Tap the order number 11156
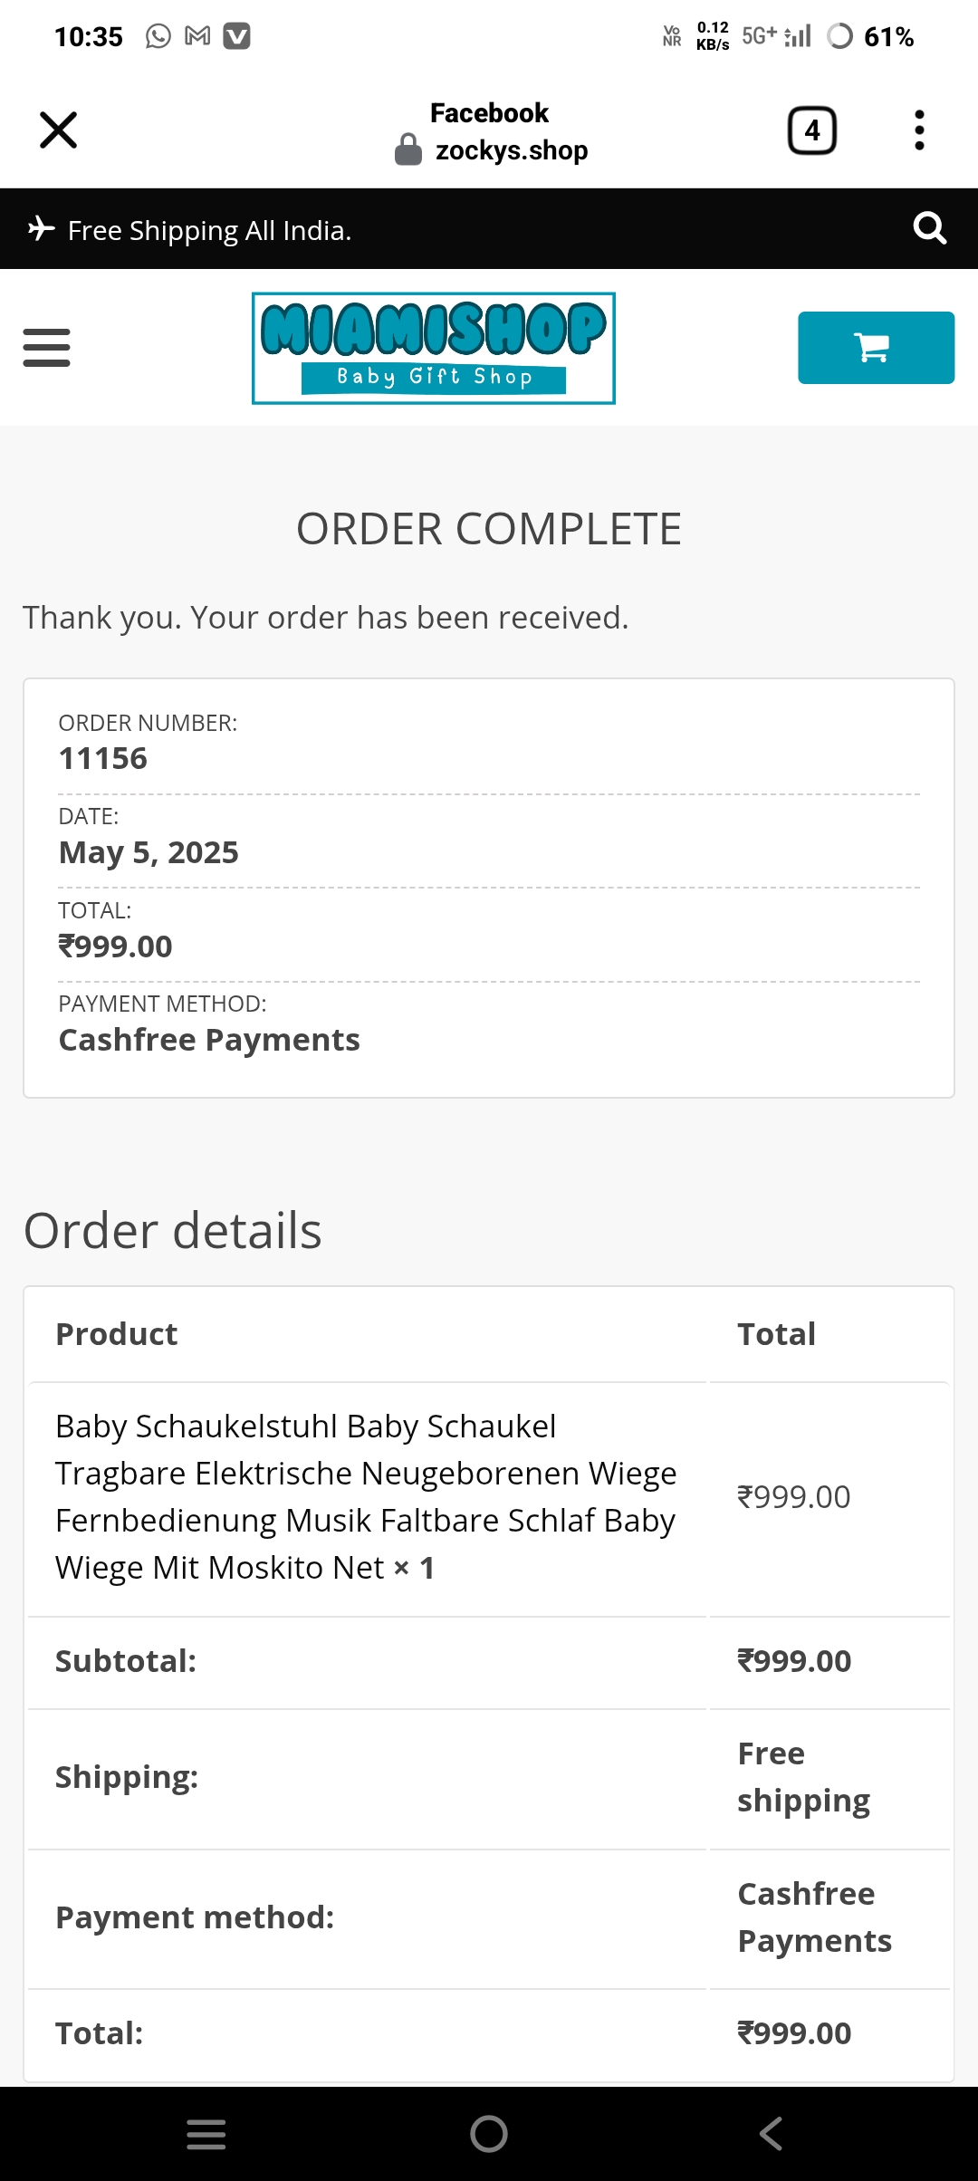Image resolution: width=978 pixels, height=2181 pixels. pos(103,758)
